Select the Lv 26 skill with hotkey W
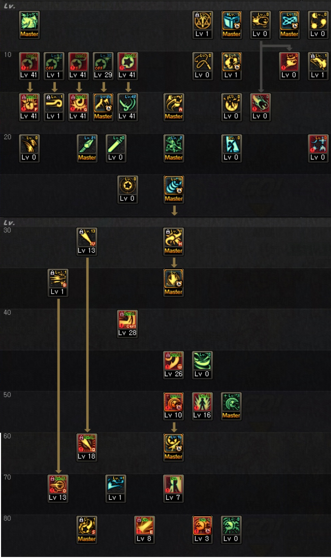Screen dimensions: 331x558 [174, 361]
